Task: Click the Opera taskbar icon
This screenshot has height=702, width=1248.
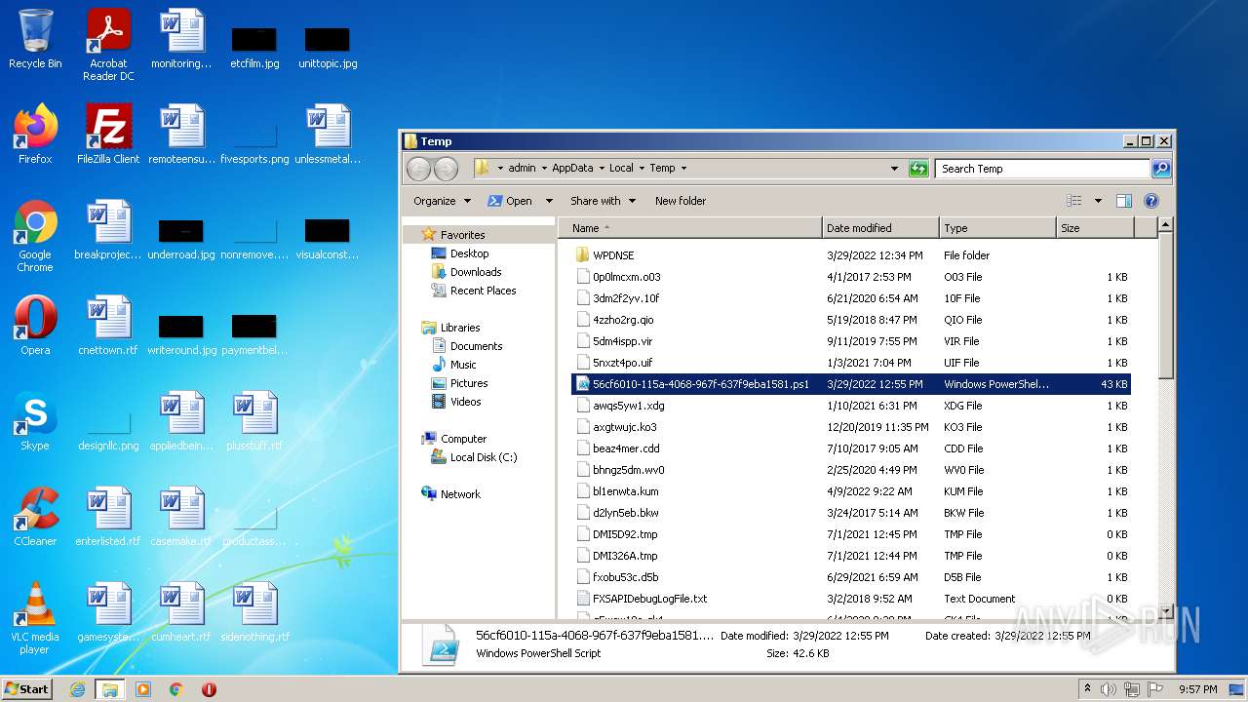Action: [x=209, y=689]
